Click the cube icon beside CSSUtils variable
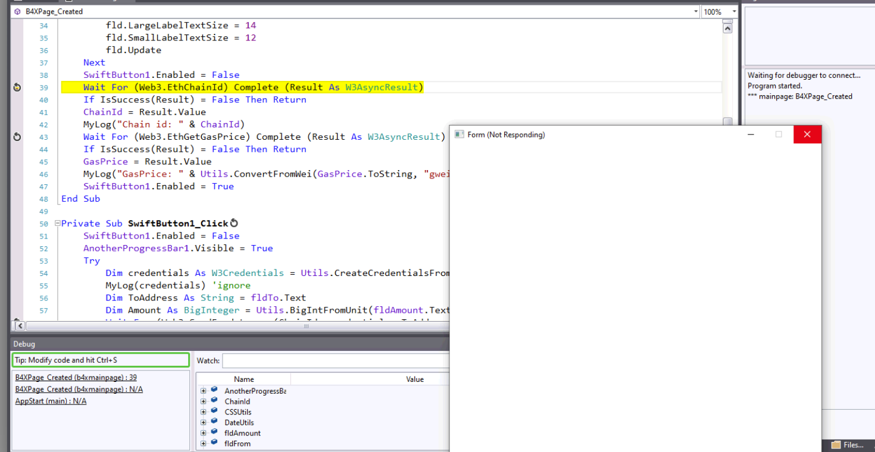 pos(214,412)
